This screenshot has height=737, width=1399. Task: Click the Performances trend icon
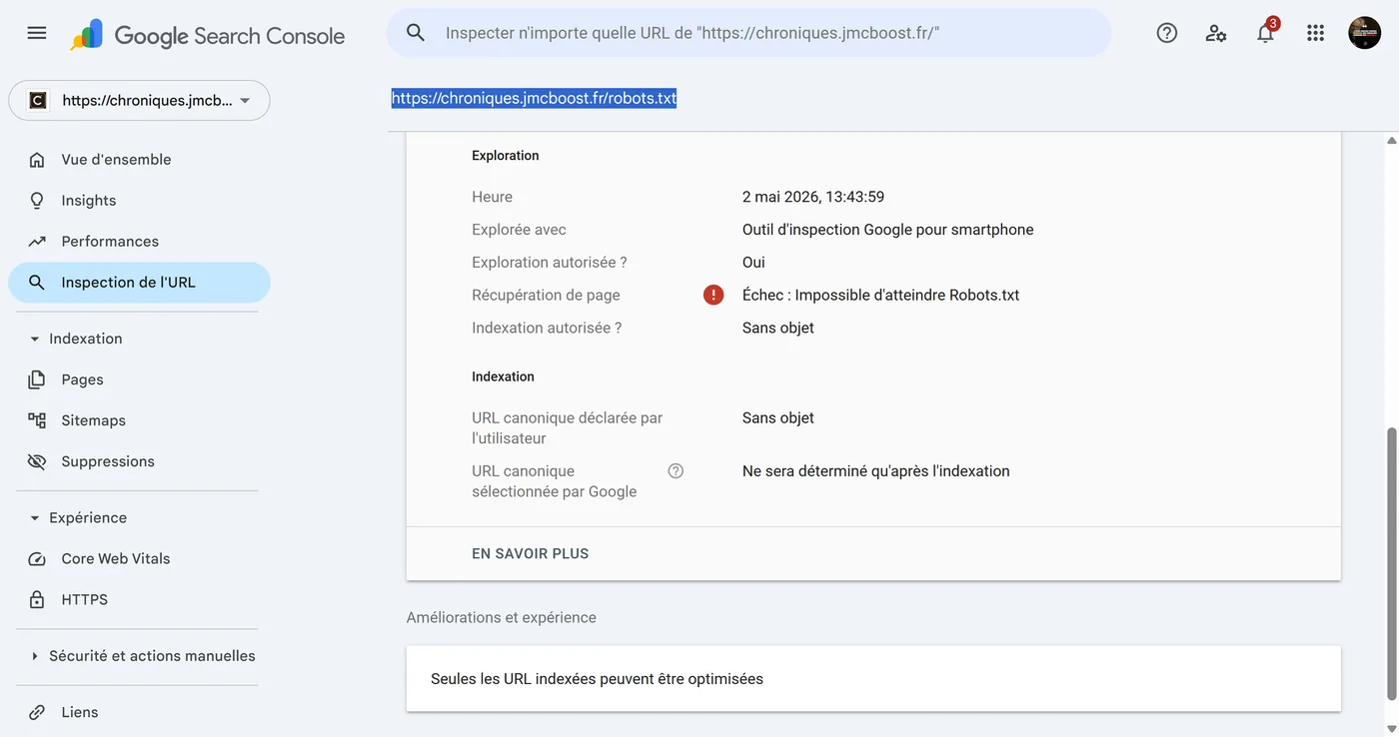point(37,242)
